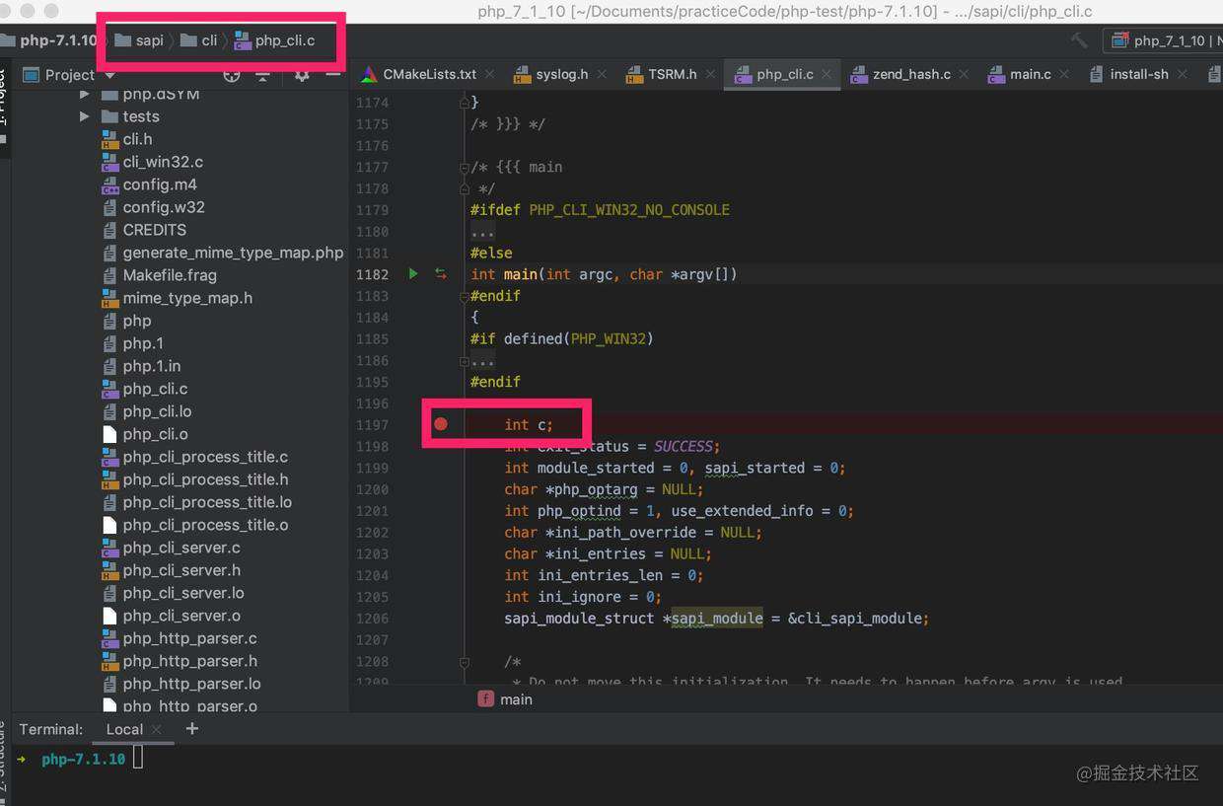Select cli_win32.c in the project tree

pos(163,162)
